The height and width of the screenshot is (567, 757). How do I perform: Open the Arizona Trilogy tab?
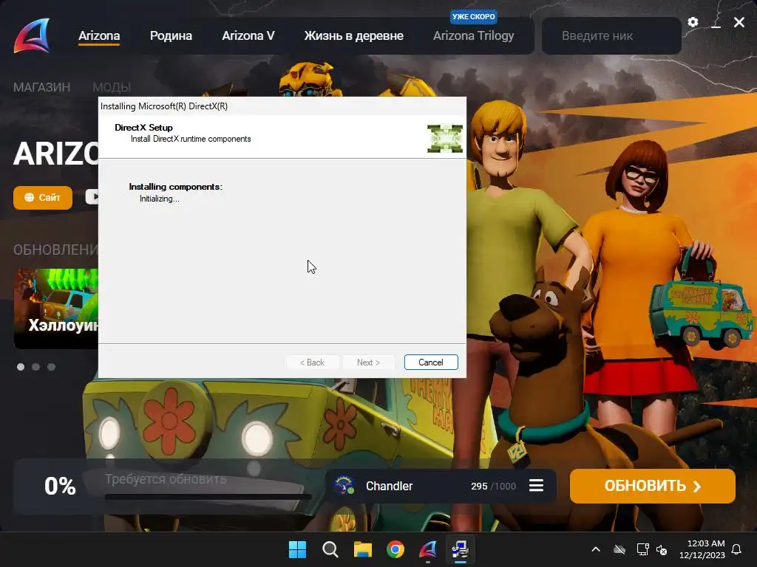(x=474, y=35)
